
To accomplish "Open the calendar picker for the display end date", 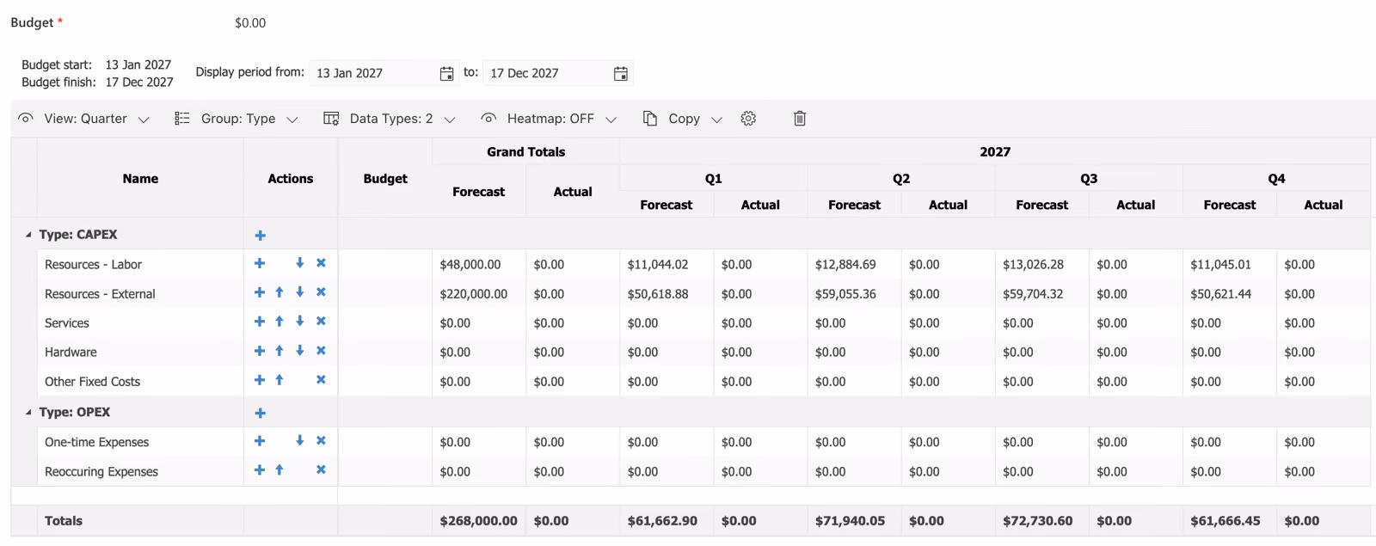I will coord(620,74).
